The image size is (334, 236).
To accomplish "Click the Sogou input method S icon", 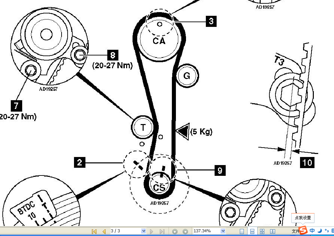I will pyautogui.click(x=303, y=230).
